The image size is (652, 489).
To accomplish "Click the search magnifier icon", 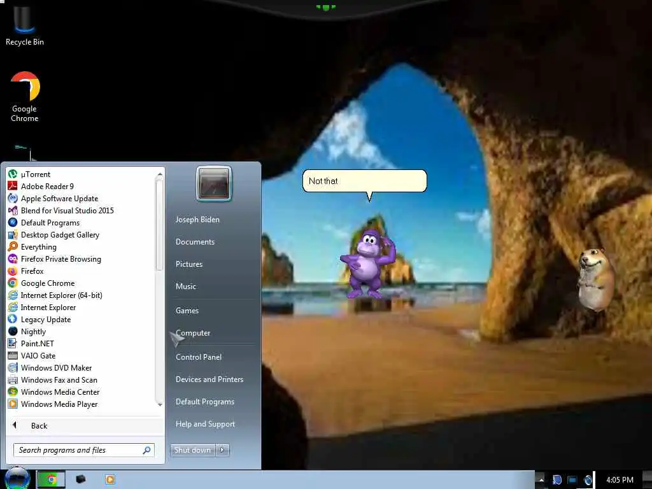I will (147, 450).
